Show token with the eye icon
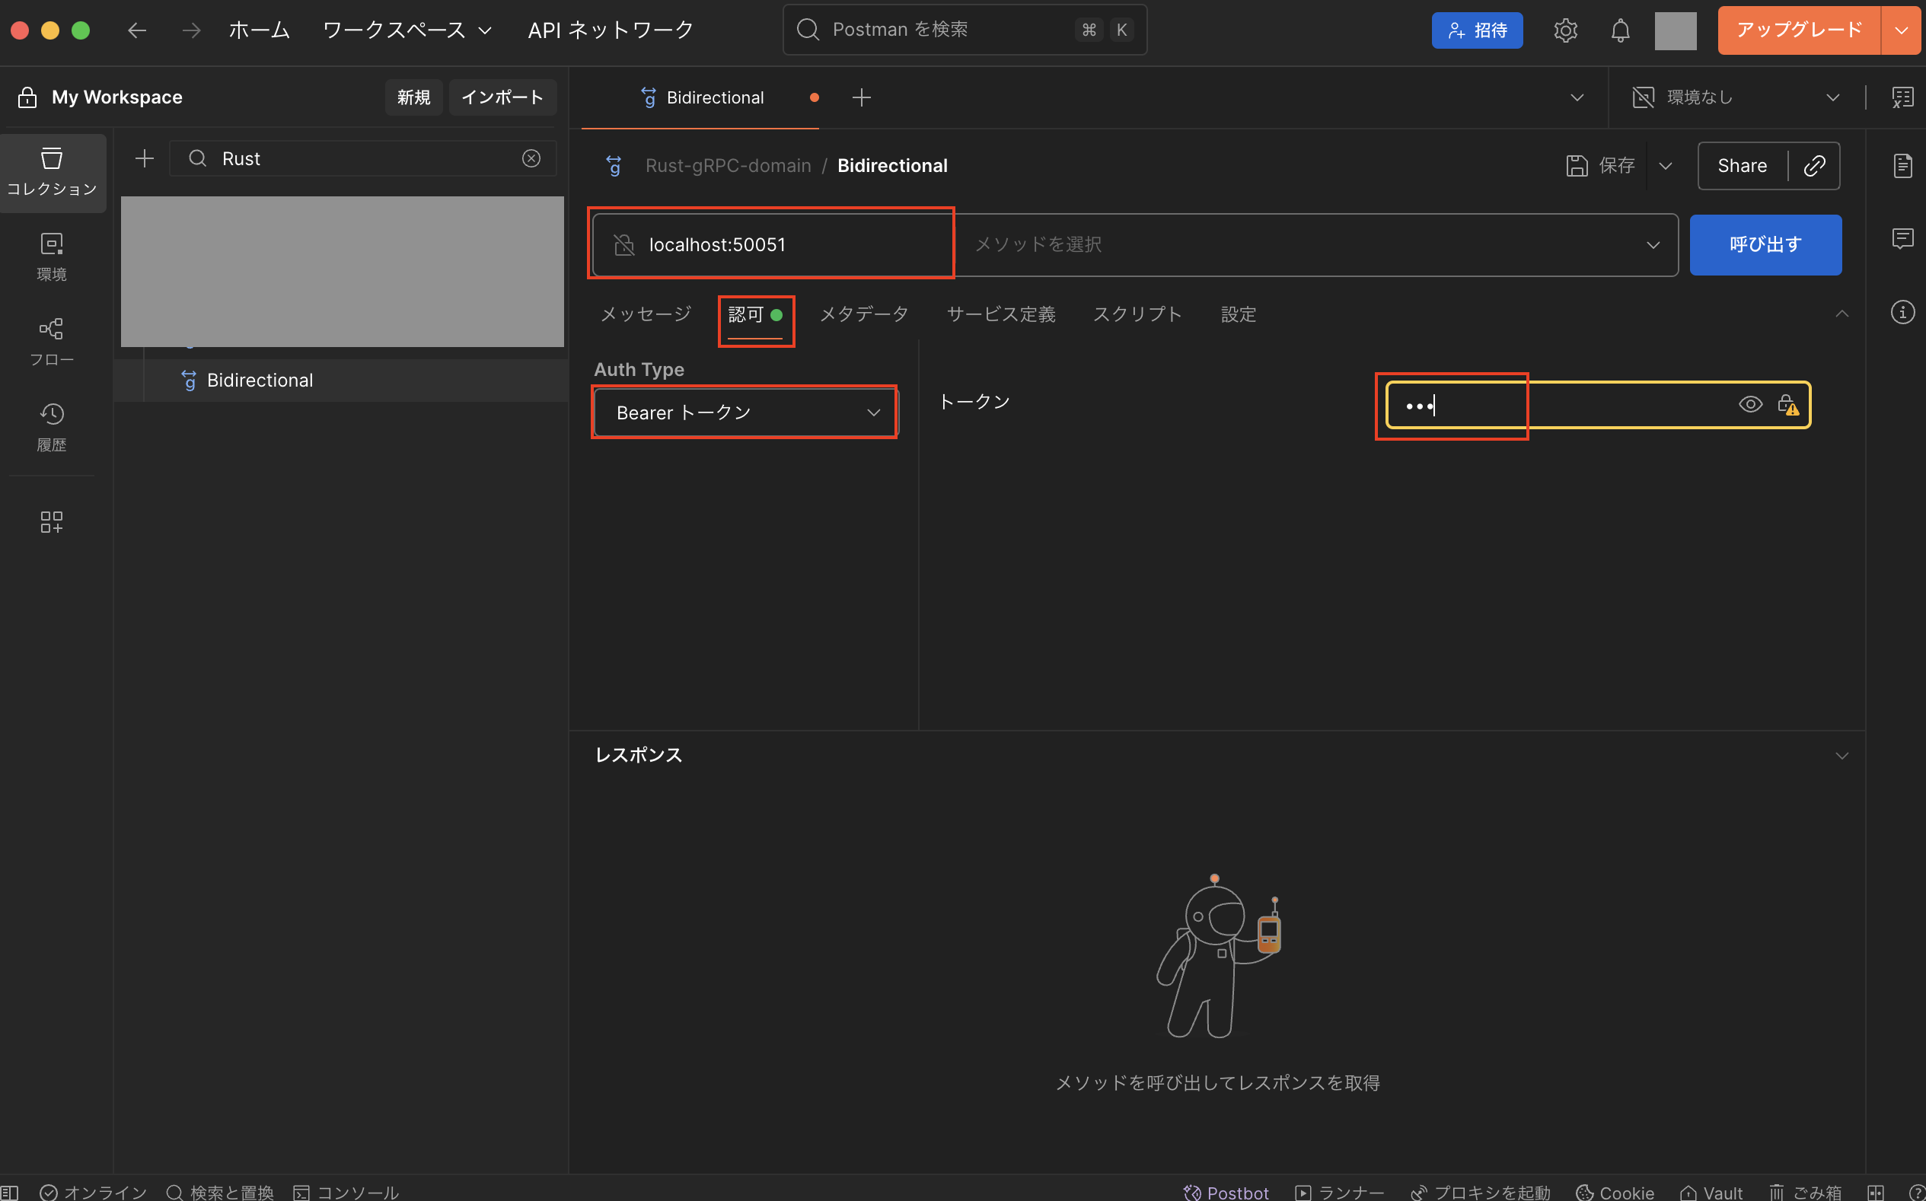The height and width of the screenshot is (1201, 1926). point(1749,405)
